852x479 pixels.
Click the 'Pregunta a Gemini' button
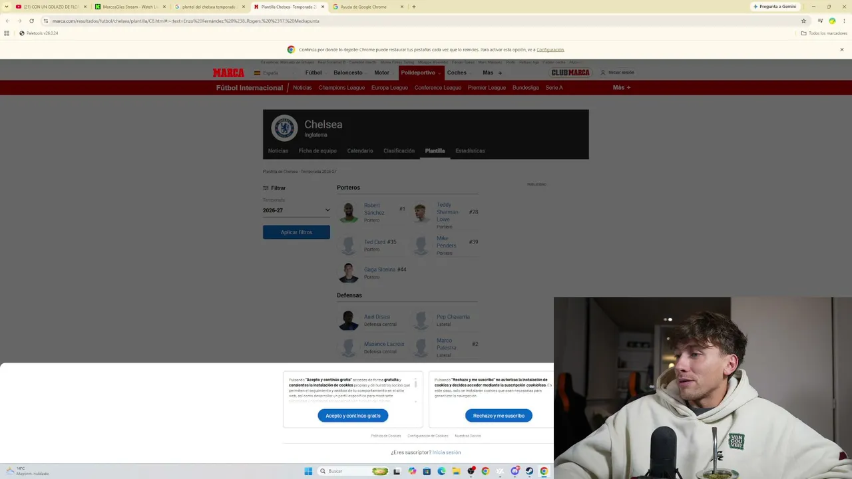775,7
